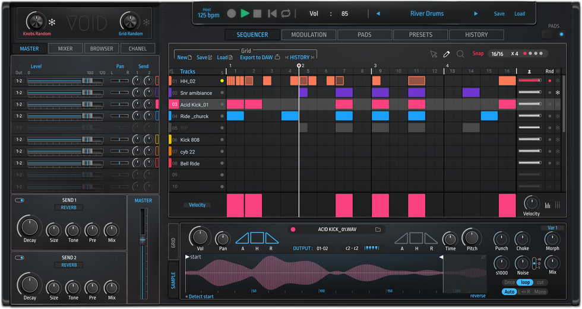The height and width of the screenshot is (309, 582).
Task: Click snowflake freeze icon beside Knobs Random
Action: click(x=52, y=23)
